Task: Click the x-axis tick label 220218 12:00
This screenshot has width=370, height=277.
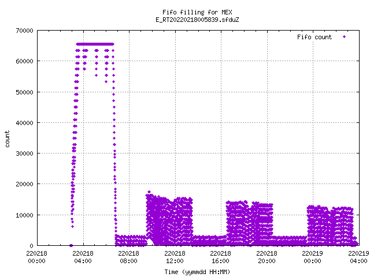Action: 175,257
